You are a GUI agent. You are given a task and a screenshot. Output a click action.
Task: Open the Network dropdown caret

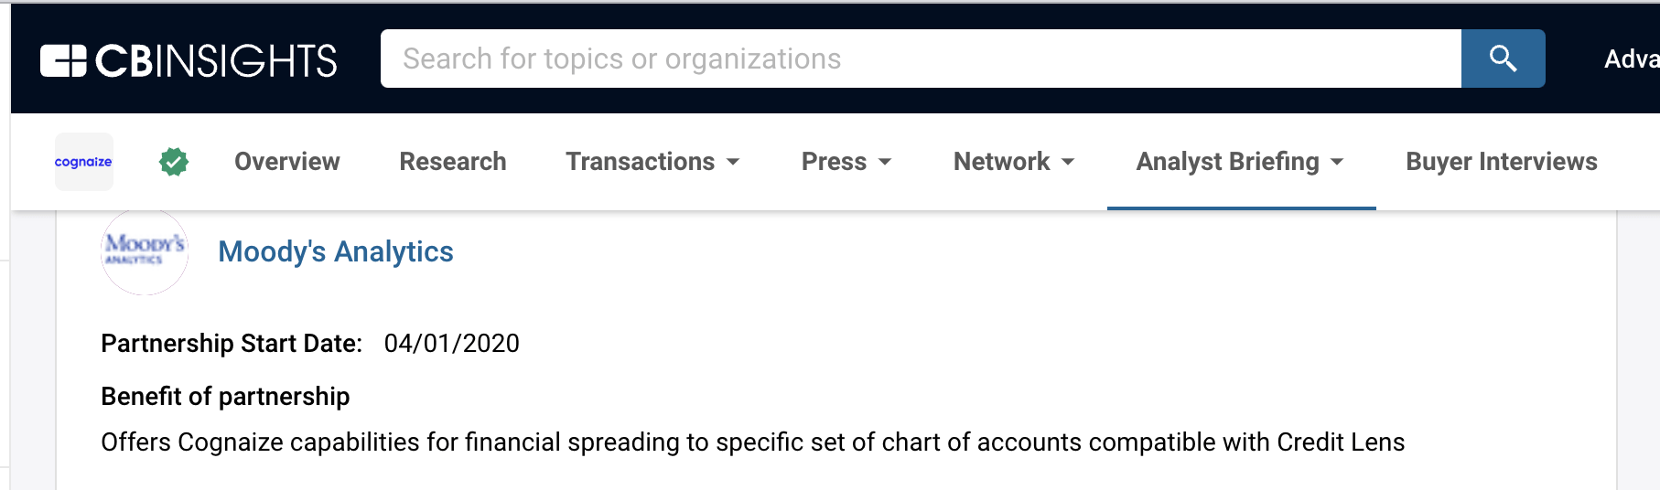(x=1068, y=162)
